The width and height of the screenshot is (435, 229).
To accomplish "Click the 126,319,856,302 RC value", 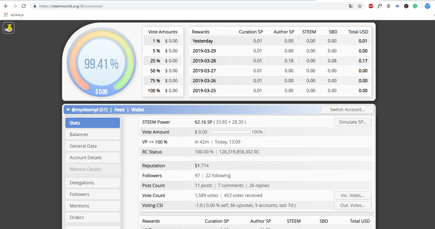I will tap(239, 152).
